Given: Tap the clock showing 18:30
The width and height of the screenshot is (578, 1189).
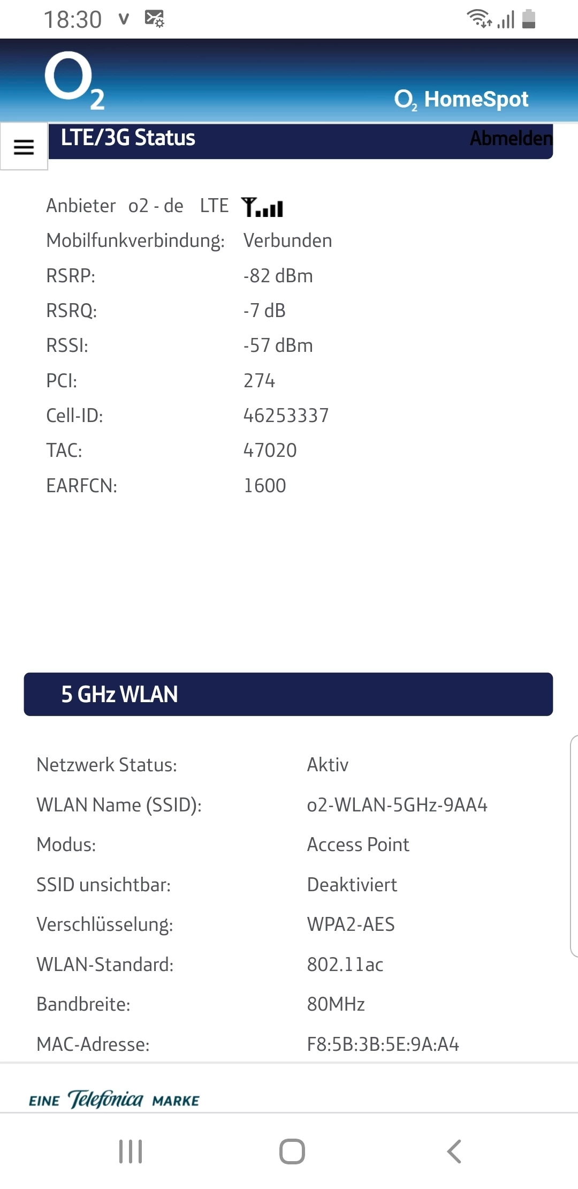Looking at the screenshot, I should 73,20.
